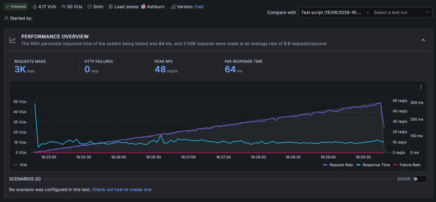
Task: Click the 16:27:00 time axis label
Action: (188, 157)
